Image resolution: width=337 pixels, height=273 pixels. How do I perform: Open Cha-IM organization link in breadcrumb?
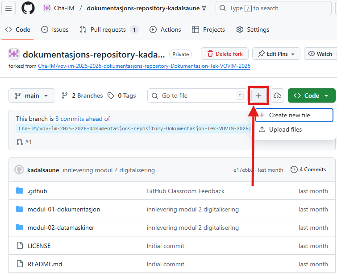(x=64, y=8)
